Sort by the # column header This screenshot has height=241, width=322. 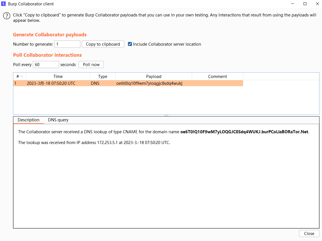click(x=20, y=76)
